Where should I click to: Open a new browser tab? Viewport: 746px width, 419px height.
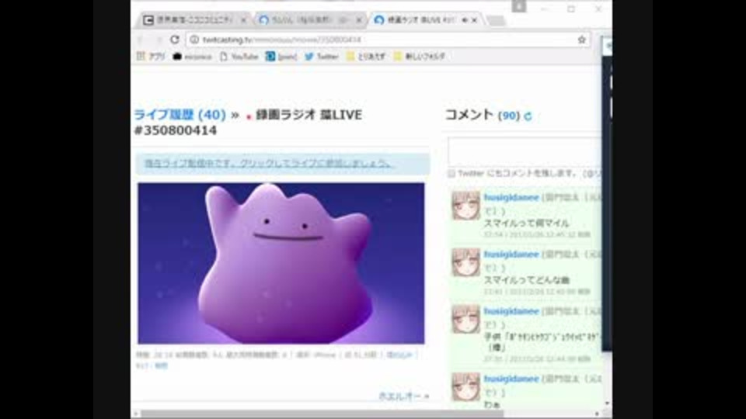click(x=496, y=21)
